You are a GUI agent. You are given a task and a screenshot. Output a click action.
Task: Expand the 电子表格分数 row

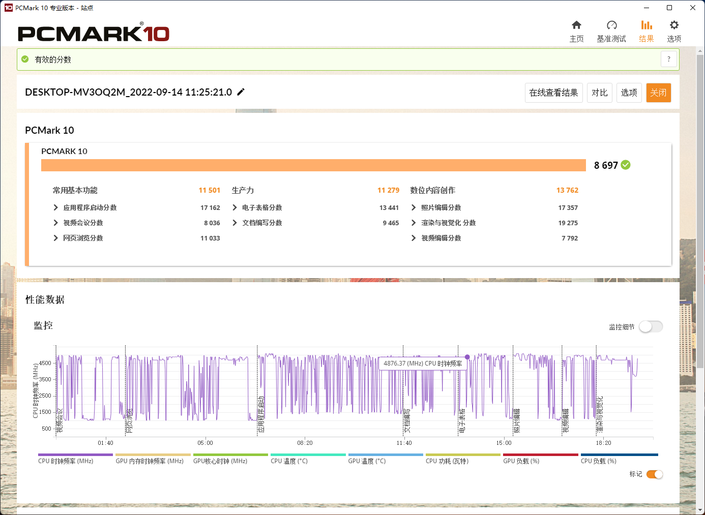pos(234,207)
